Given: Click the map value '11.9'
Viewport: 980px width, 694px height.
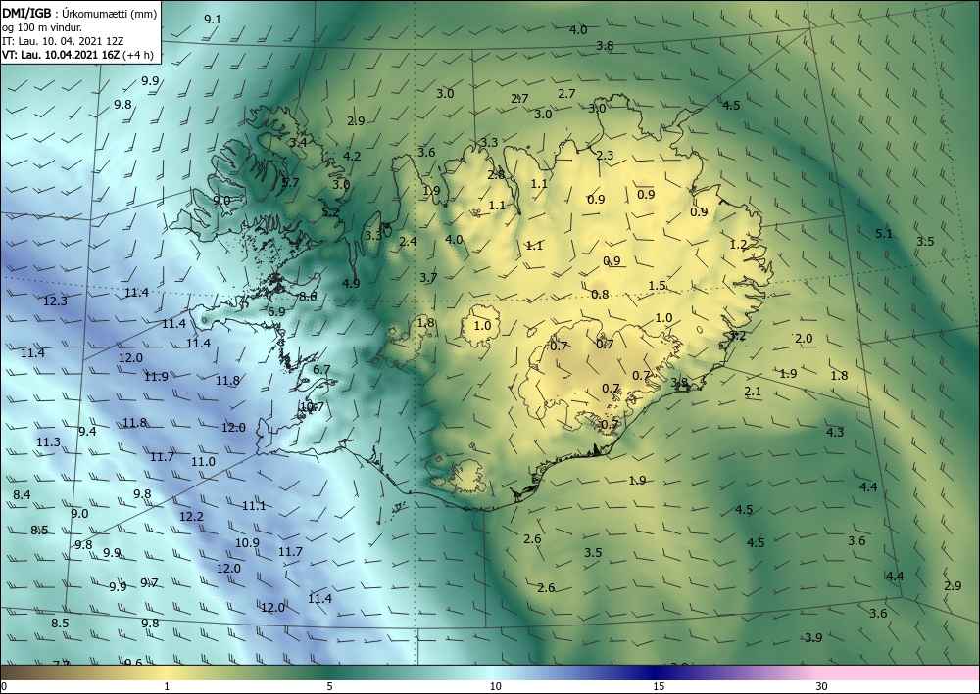Looking at the screenshot, I should (156, 376).
